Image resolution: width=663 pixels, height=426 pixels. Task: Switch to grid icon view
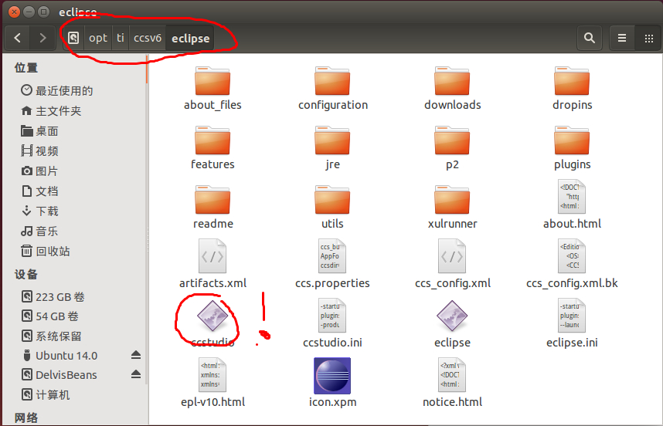[x=648, y=38]
